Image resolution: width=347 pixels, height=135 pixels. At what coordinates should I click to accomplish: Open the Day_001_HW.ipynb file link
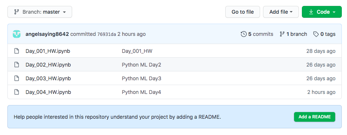(48, 51)
